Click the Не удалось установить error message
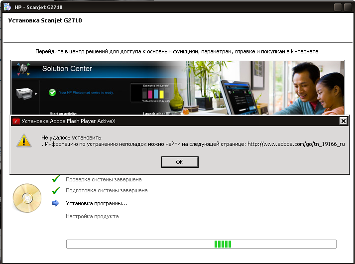Viewport: 355px width, 264px height. coord(71,137)
